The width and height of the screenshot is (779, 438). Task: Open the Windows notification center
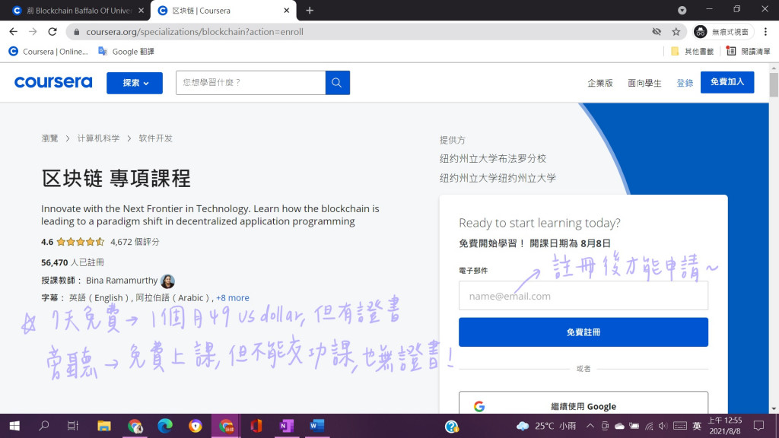point(758,426)
